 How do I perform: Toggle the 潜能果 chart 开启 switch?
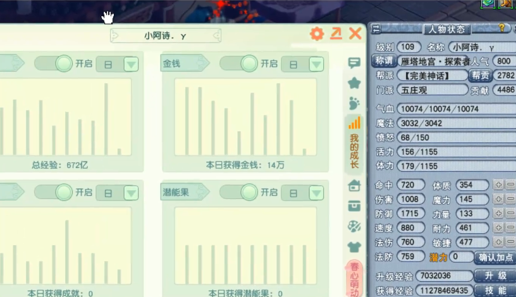pyautogui.click(x=240, y=192)
